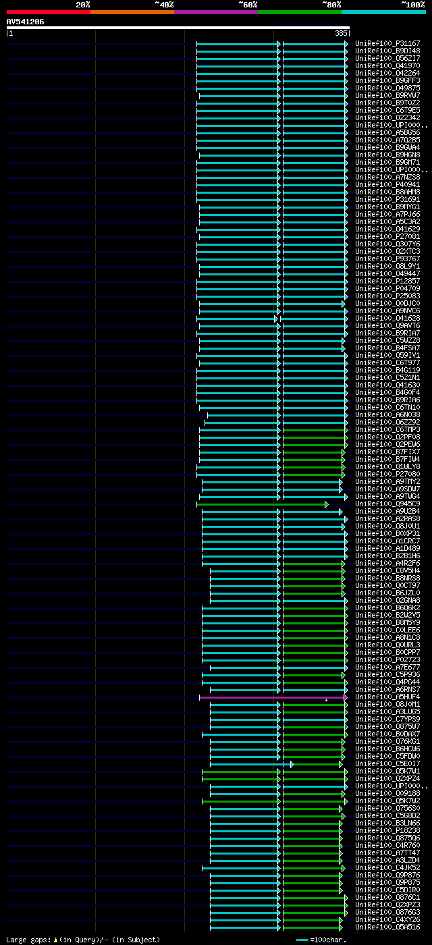Open hit UniRef100_B9GFF3
Screen dimensions: 432x945
(387, 80)
